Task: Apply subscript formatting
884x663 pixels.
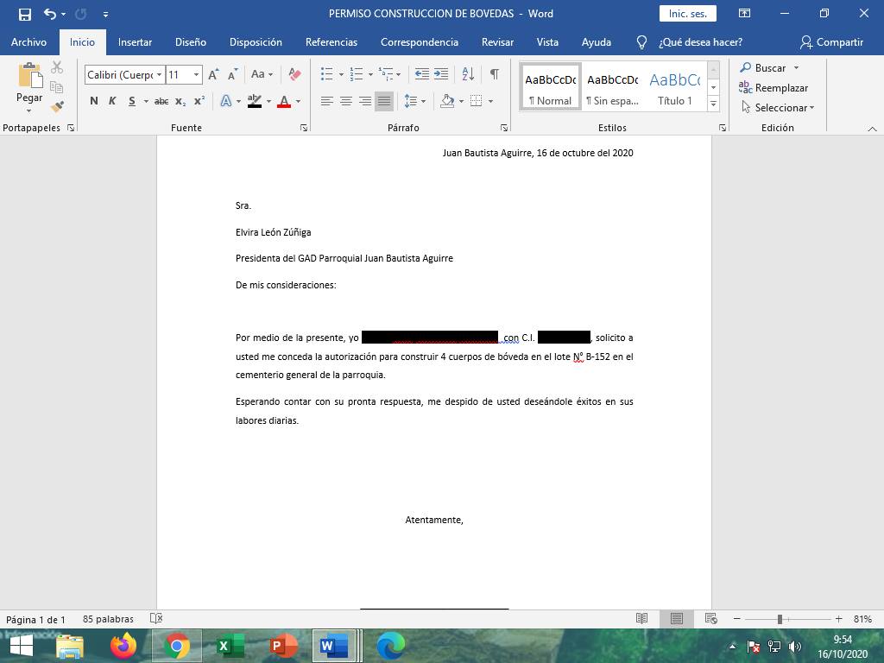Action: point(180,101)
